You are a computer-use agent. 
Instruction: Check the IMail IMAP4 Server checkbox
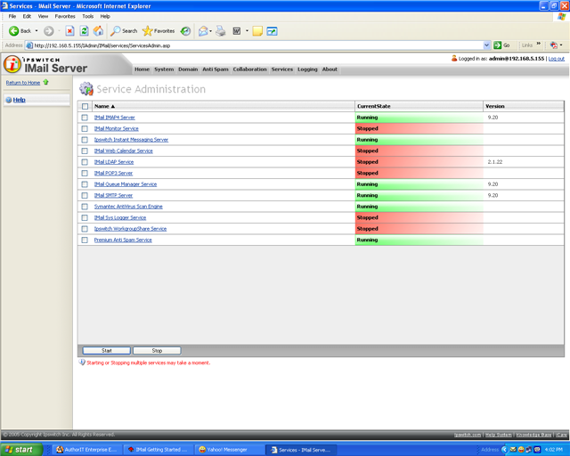85,118
